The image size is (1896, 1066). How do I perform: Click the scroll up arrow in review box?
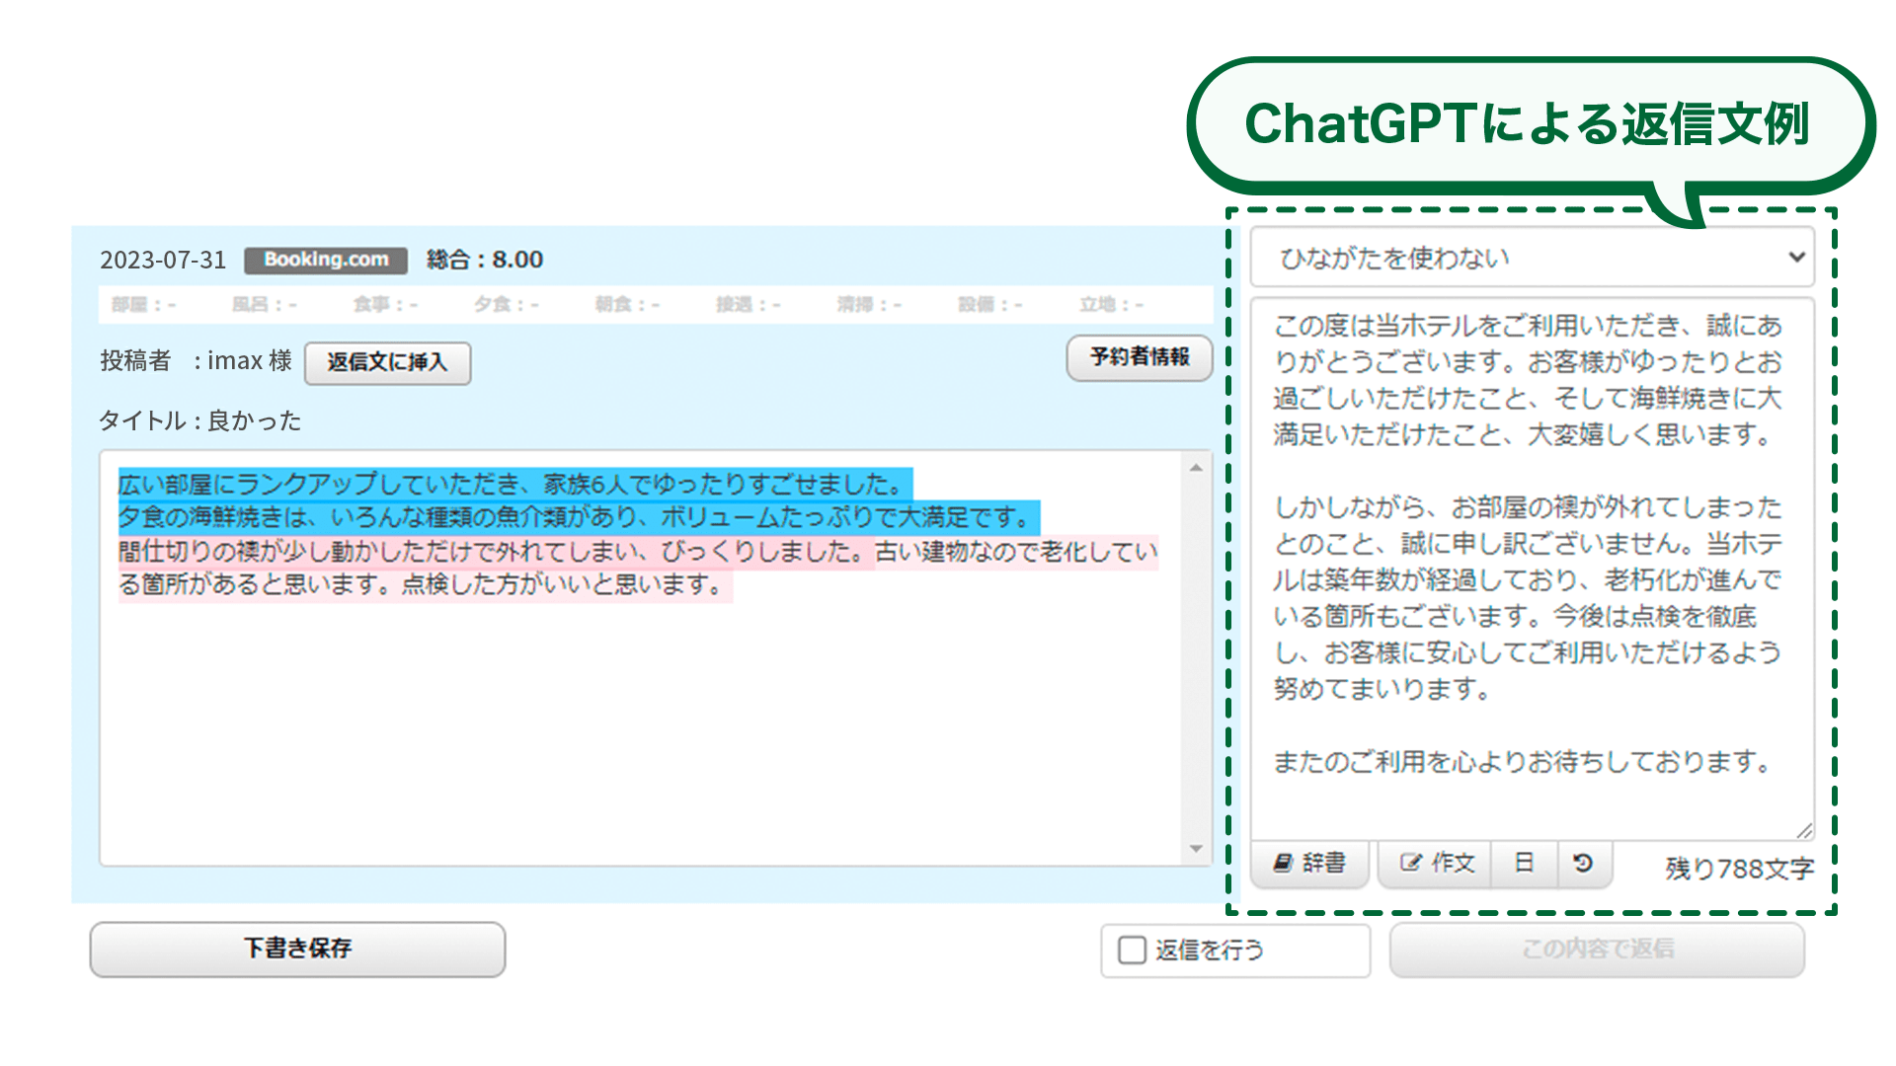(x=1196, y=468)
